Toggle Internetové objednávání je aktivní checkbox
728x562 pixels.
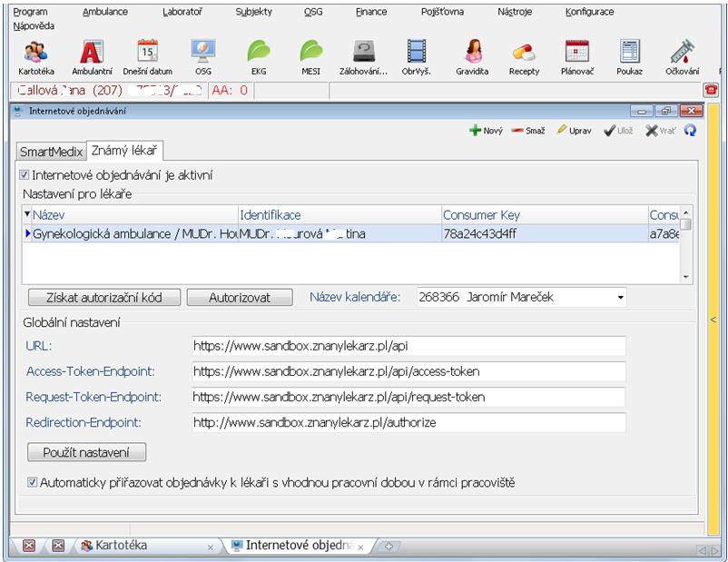25,175
